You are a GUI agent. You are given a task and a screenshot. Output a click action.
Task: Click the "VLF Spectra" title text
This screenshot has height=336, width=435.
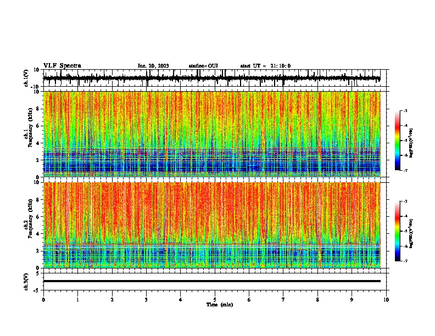pos(62,66)
